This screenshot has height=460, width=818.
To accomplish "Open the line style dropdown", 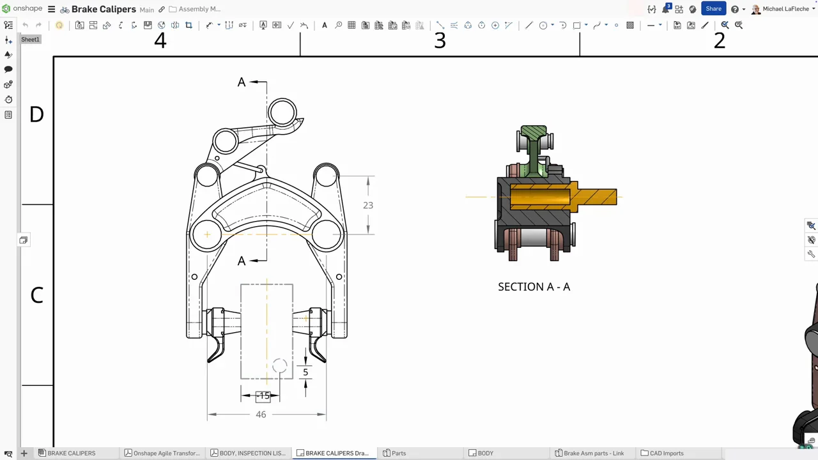I will 660,26.
